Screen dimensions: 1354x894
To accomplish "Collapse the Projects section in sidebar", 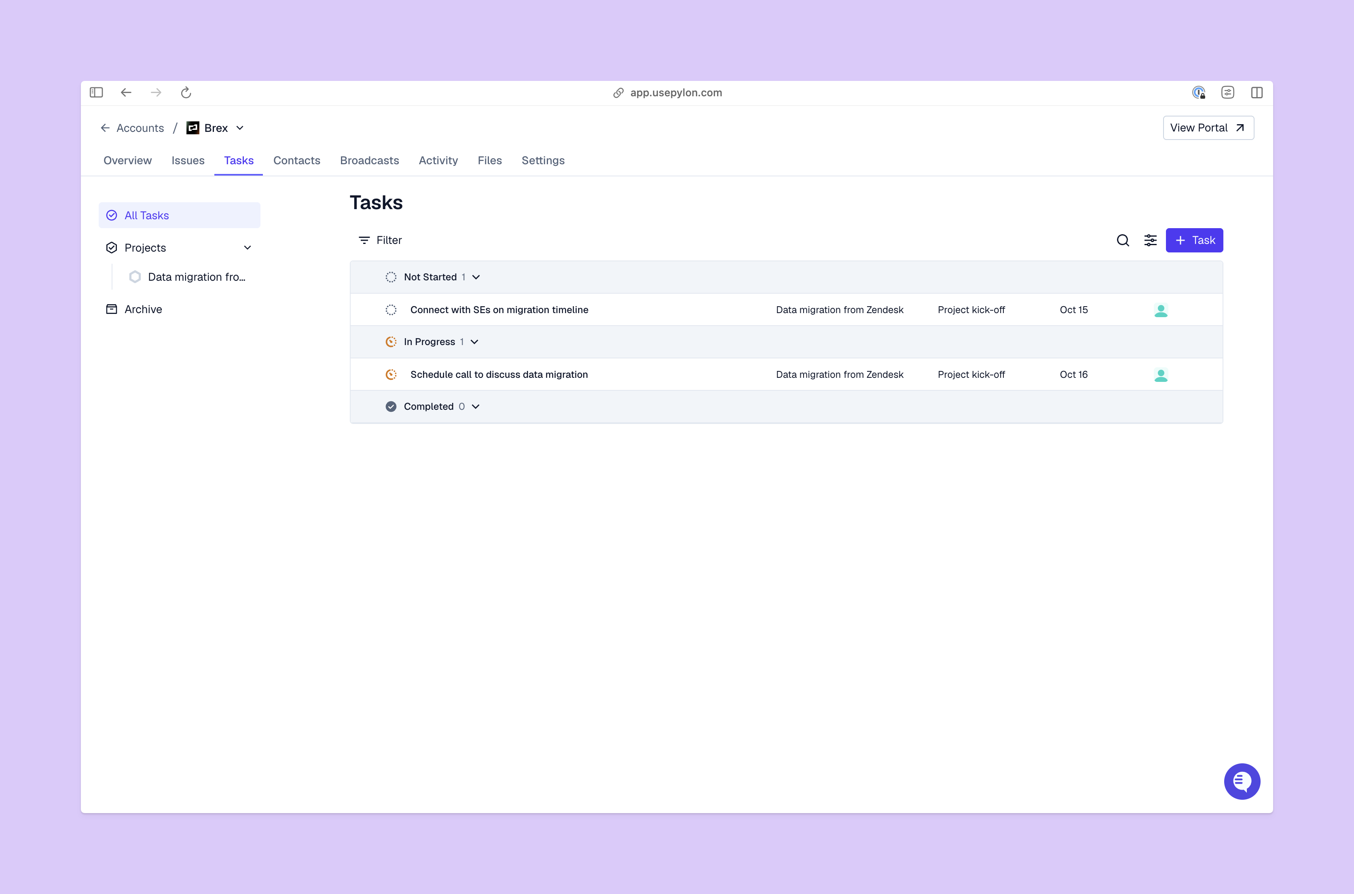I will pyautogui.click(x=248, y=247).
